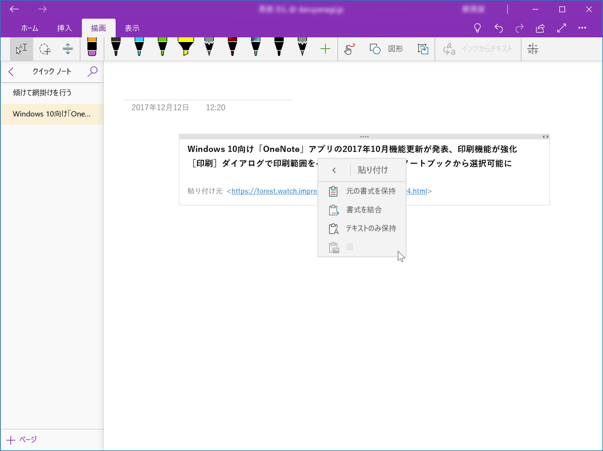Choose the Text selection tool
This screenshot has width=603, height=451.
(21, 49)
